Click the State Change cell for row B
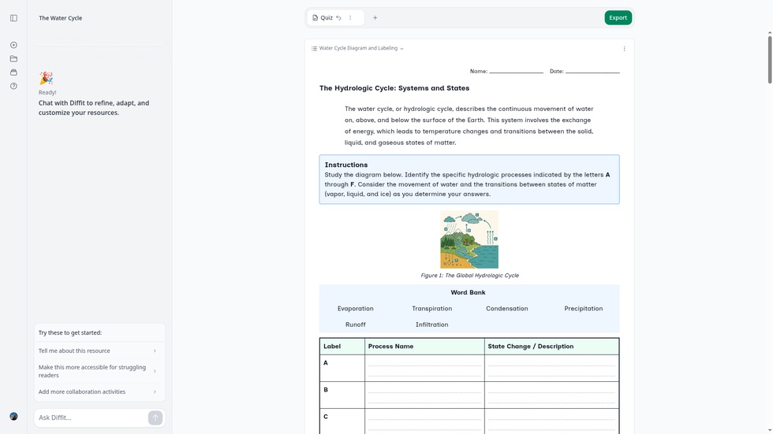 [x=551, y=395]
